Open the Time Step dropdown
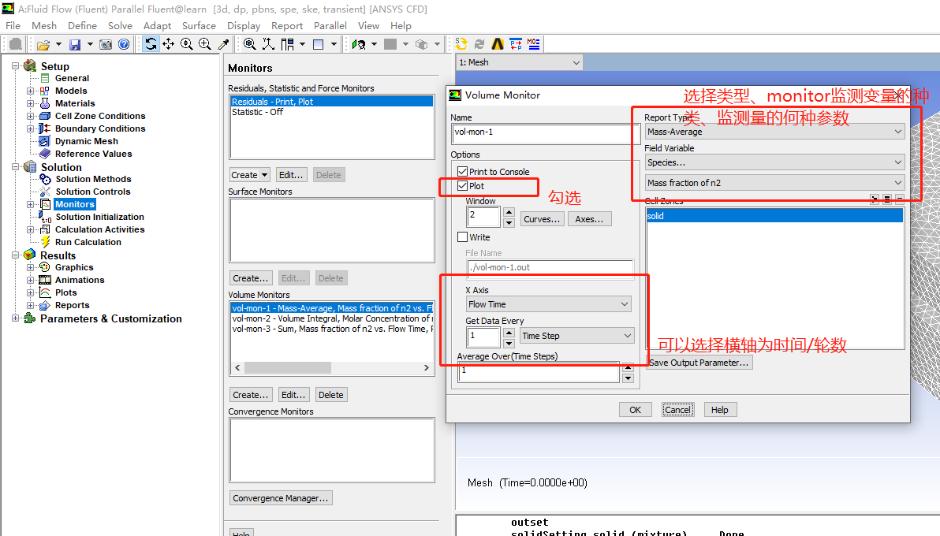The width and height of the screenshot is (940, 536). click(x=576, y=336)
